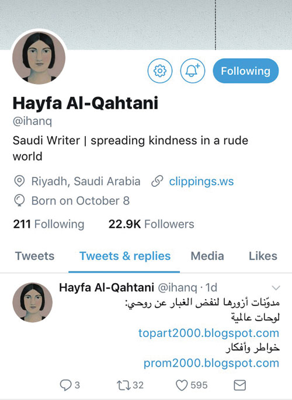View the 22.9K Followers list
This screenshot has width=292, height=400.
[x=151, y=224]
